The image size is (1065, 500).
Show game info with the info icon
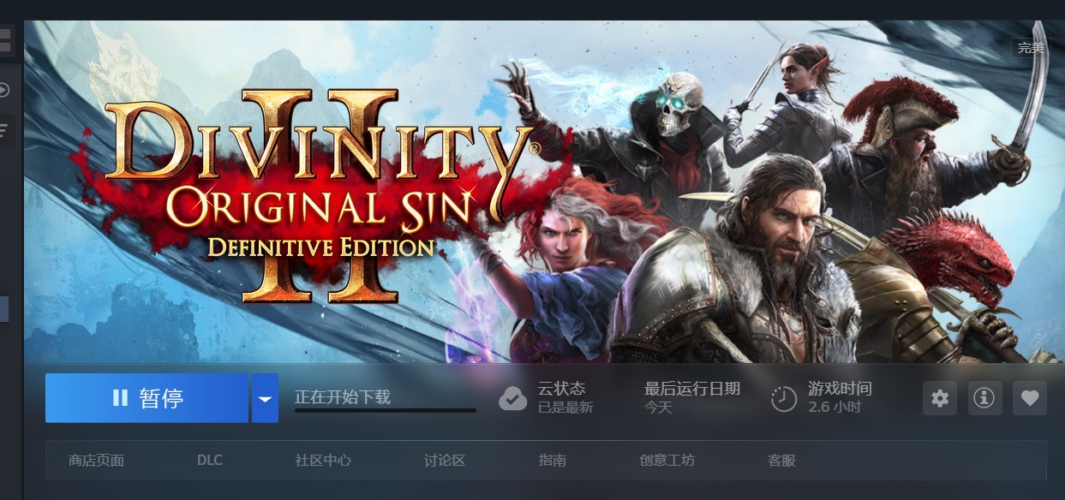coord(984,398)
